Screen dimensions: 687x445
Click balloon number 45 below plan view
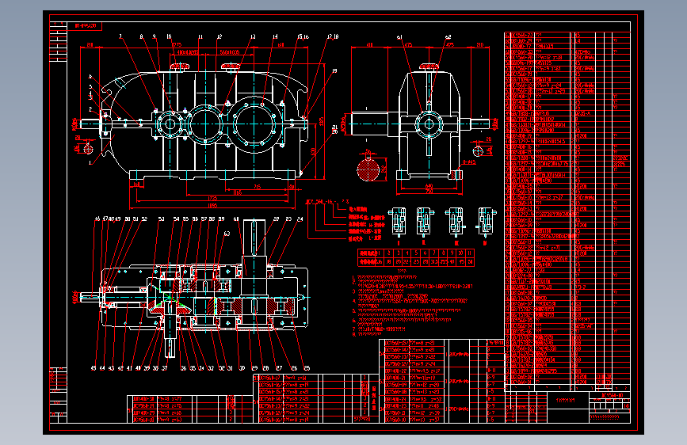[93, 368]
